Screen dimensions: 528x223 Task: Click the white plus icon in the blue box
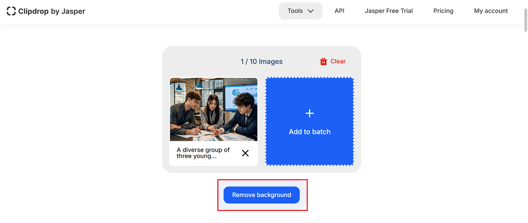309,114
